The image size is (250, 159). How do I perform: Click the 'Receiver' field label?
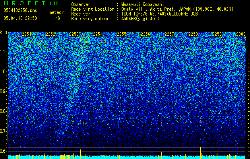tap(81, 14)
